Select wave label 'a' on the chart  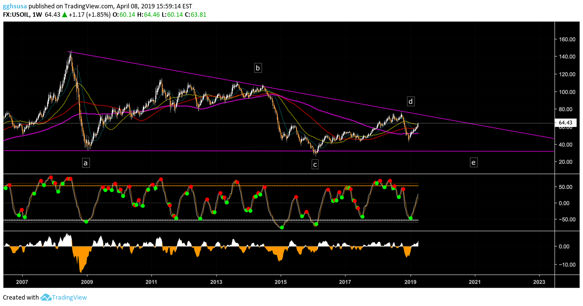click(86, 163)
